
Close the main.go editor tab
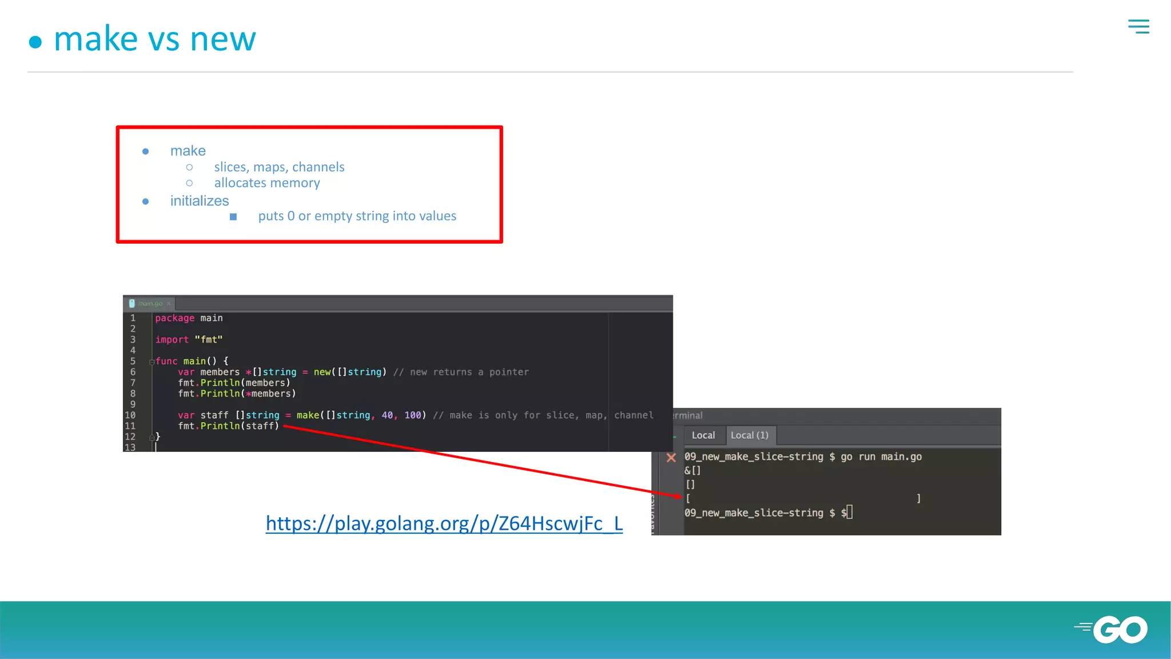point(169,303)
